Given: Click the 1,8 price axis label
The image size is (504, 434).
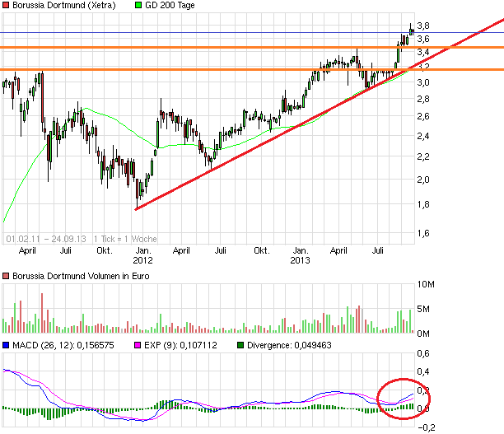Looking at the screenshot, I should point(423,204).
